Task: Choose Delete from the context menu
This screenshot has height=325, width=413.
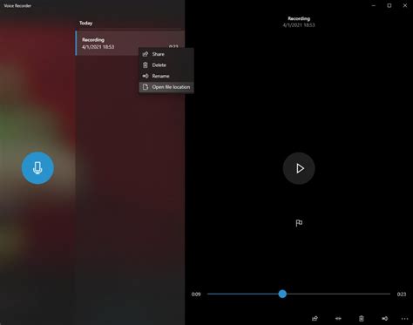Action: point(166,65)
